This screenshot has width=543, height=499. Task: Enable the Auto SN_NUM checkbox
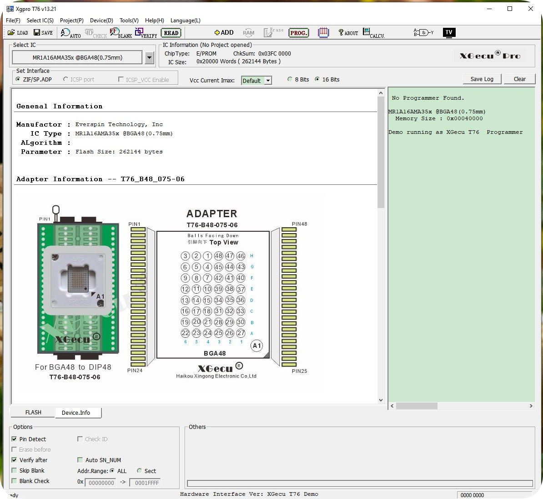80,460
